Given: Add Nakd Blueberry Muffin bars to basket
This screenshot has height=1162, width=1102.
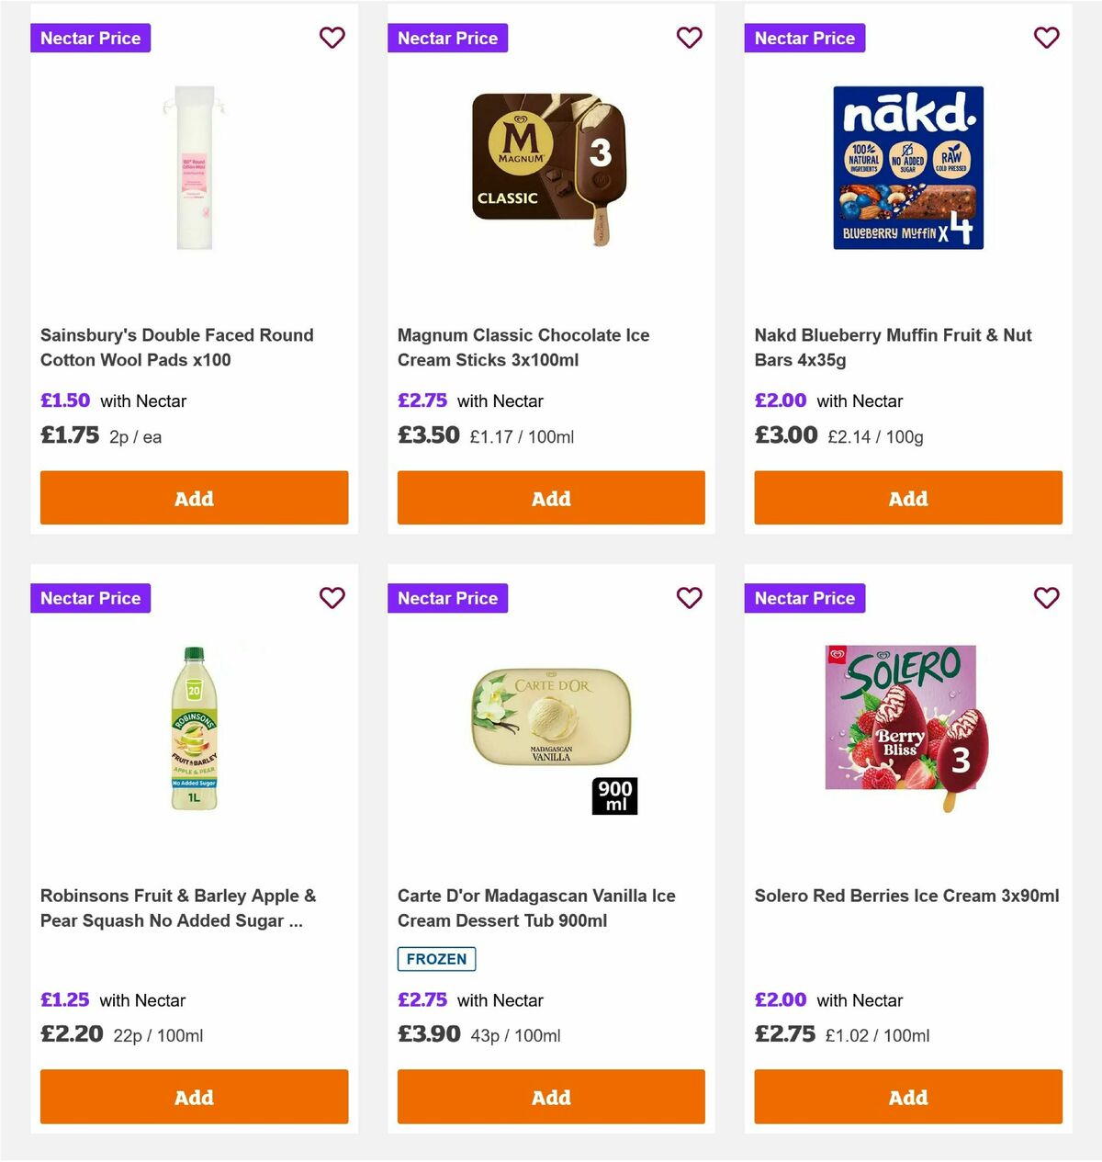Looking at the screenshot, I should [x=907, y=498].
